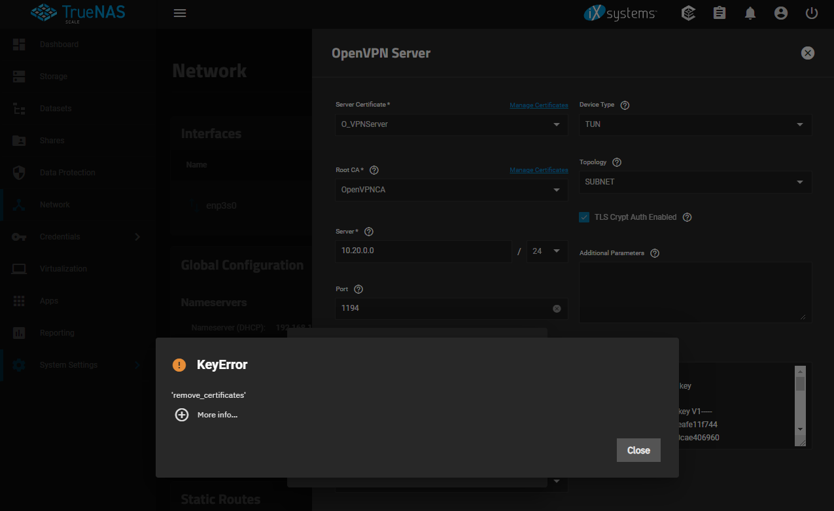Screen dimensions: 834x511
Task: Show help for TLS Crypt Auth Enabled
Action: [687, 217]
